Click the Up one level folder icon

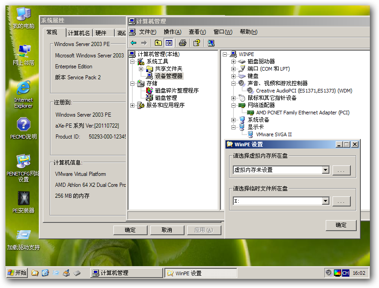point(158,42)
